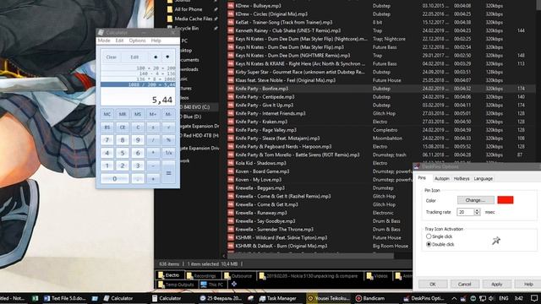Click the equals key in Calculator
Screen dimensions: 541x304
point(168,172)
